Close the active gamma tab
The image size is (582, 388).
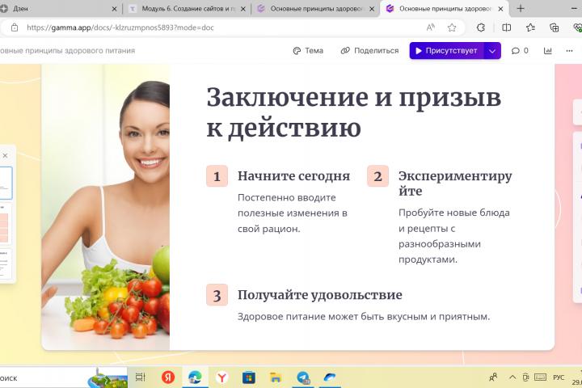(500, 9)
